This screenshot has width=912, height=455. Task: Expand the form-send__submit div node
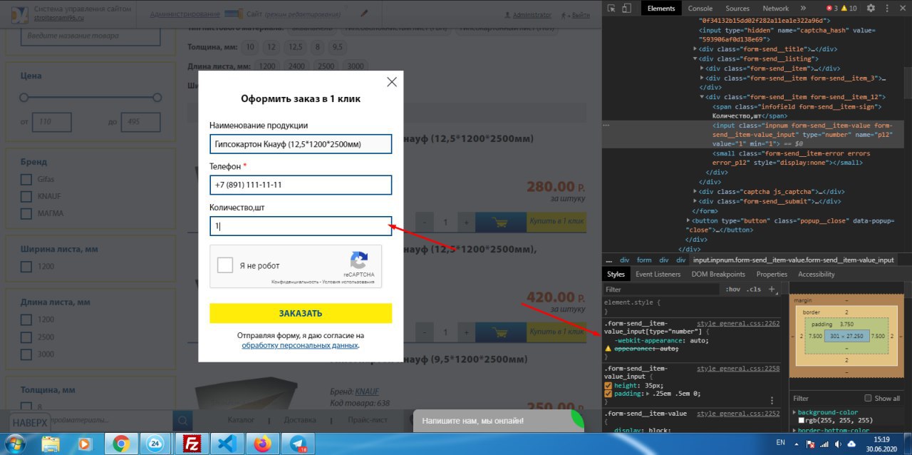click(x=695, y=201)
